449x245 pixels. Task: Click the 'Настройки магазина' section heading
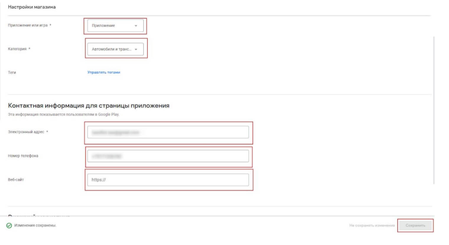point(32,7)
